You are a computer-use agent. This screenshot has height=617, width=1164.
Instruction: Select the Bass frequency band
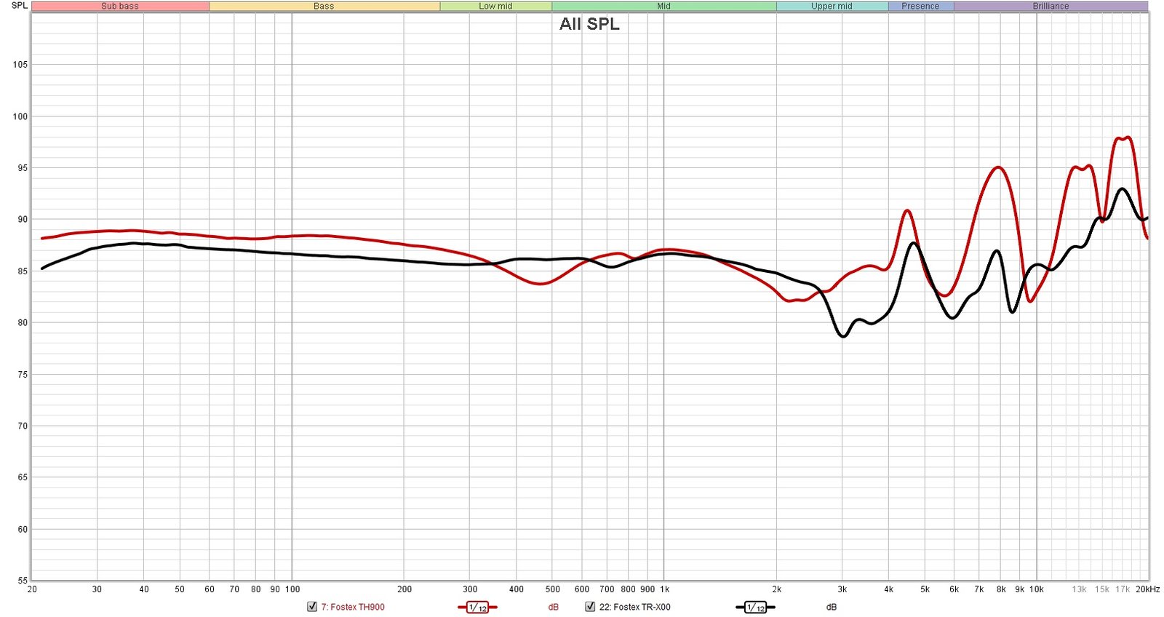pos(324,6)
